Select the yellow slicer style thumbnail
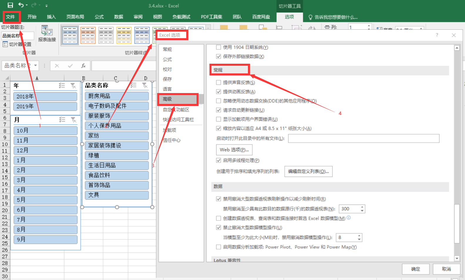 (x=124, y=35)
